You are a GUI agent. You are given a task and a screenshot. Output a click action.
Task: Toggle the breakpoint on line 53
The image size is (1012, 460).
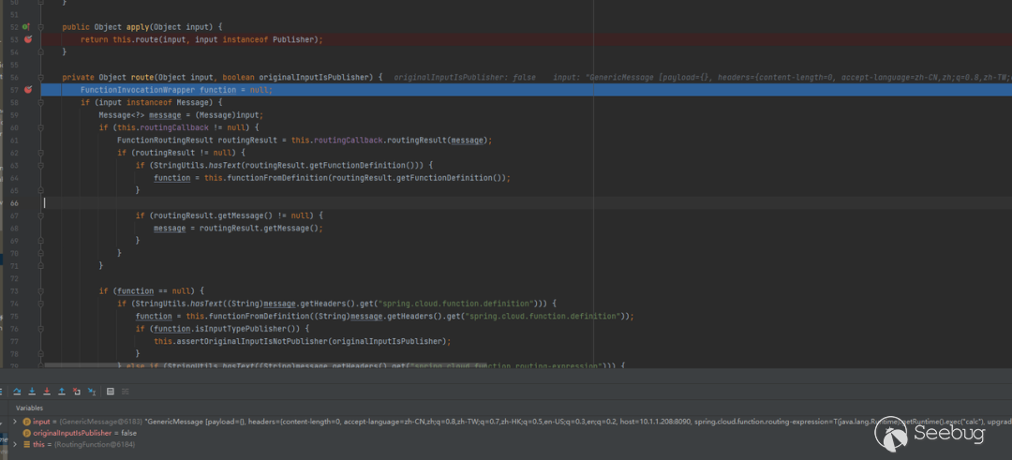tap(28, 39)
